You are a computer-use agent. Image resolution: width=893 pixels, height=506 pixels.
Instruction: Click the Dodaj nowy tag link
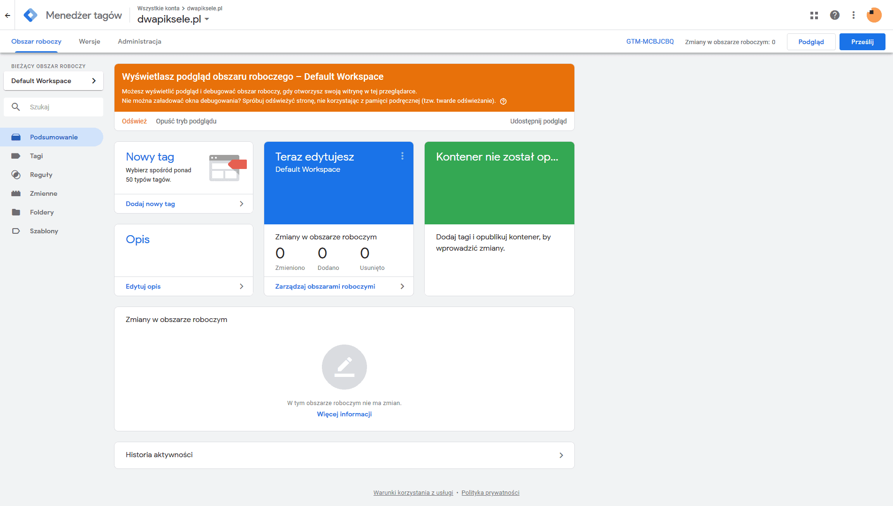click(x=150, y=204)
